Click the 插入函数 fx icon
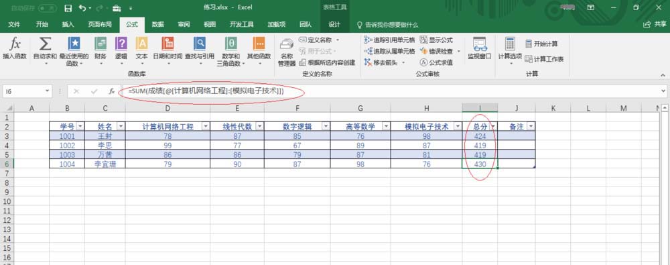670x265 pixels. point(15,44)
